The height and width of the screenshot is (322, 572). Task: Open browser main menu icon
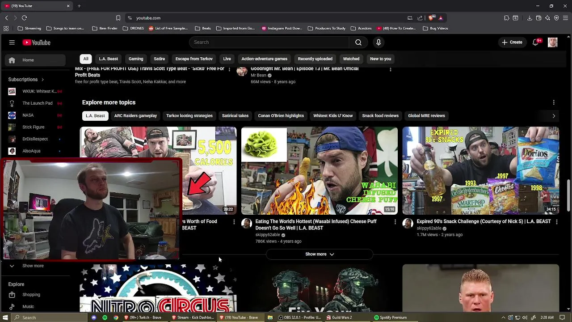tap(566, 18)
